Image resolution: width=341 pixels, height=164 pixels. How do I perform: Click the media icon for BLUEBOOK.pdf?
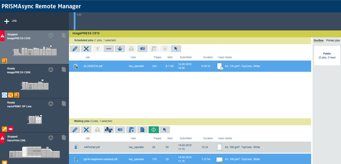tap(220, 66)
